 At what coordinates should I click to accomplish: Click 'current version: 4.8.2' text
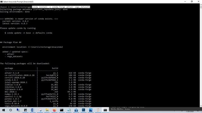coord(15,21)
